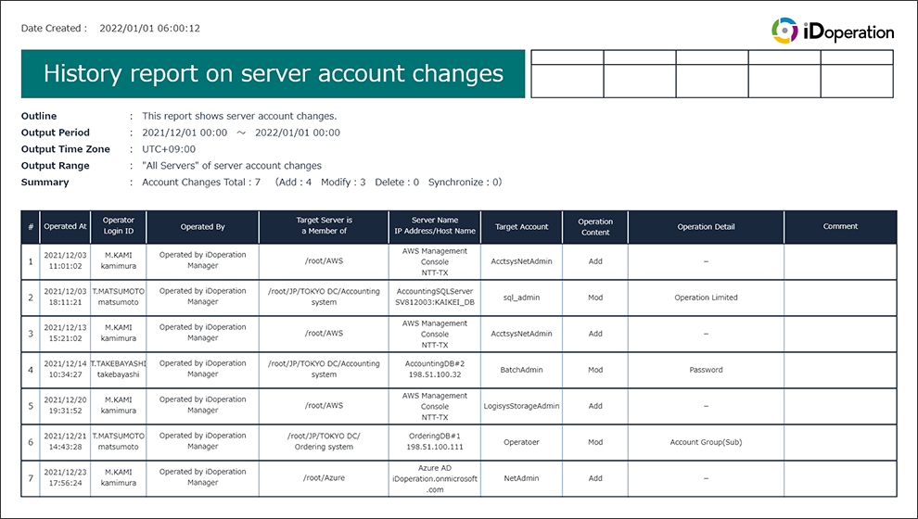Click the AccountingDB#2 server name cell
Image resolution: width=918 pixels, height=519 pixels.
point(435,370)
